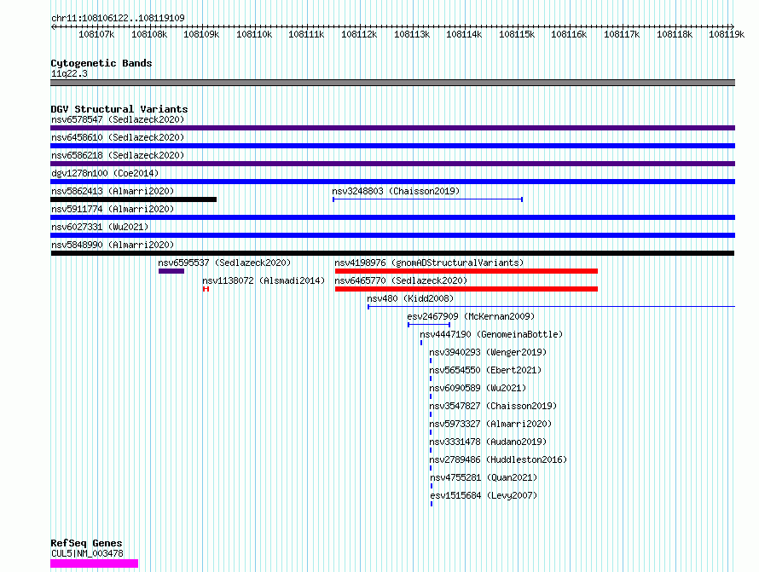
Task: Open nsv3547827 (Chaisson2019) label
Action: [493, 406]
